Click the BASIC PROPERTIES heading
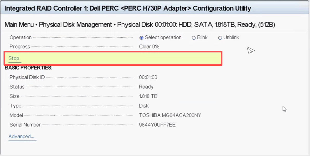The width and height of the screenshot is (310, 156). (29, 68)
